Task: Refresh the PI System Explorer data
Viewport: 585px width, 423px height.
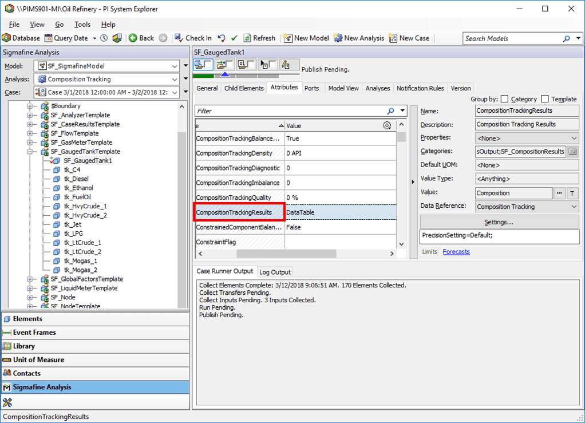Action: tap(259, 38)
